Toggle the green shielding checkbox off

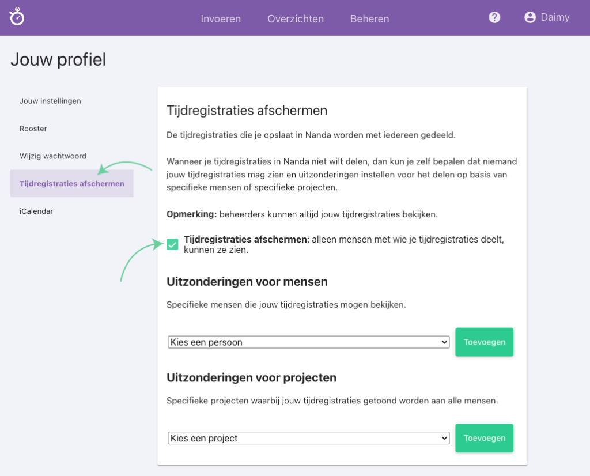coord(172,244)
